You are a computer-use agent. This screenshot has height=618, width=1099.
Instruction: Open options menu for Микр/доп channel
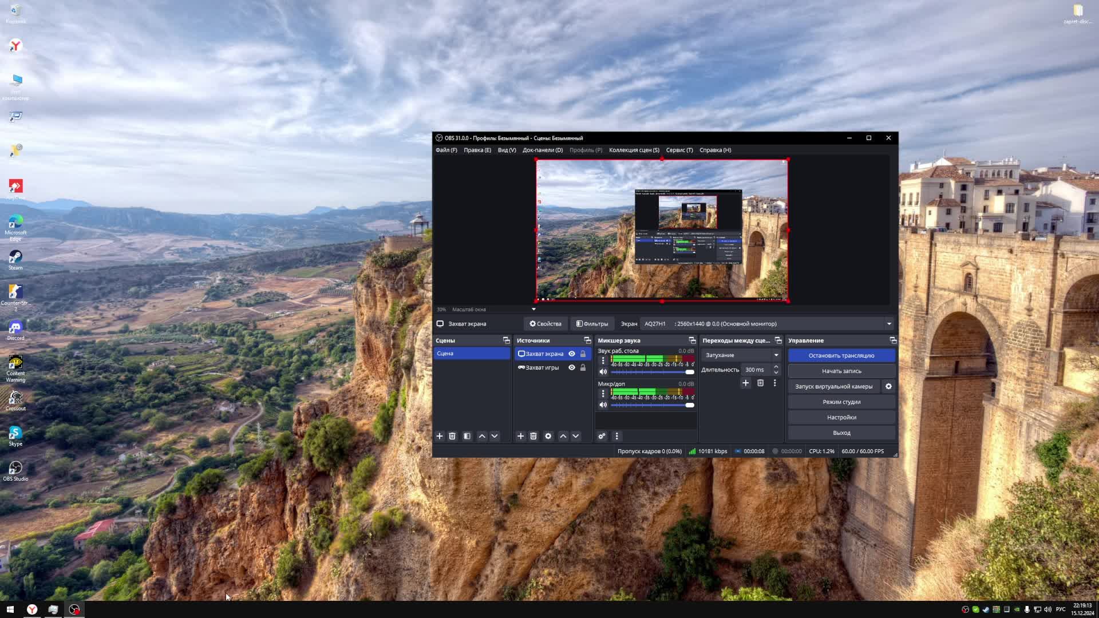(603, 394)
